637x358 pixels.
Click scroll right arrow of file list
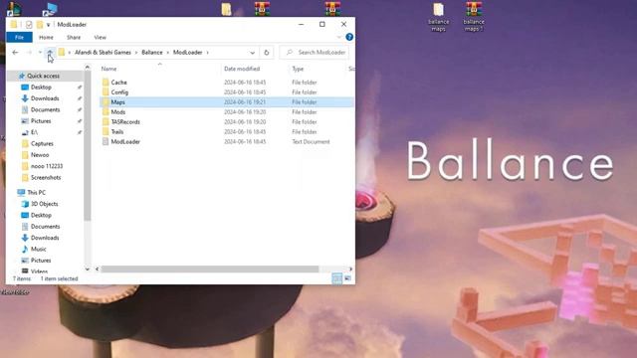[x=350, y=268]
